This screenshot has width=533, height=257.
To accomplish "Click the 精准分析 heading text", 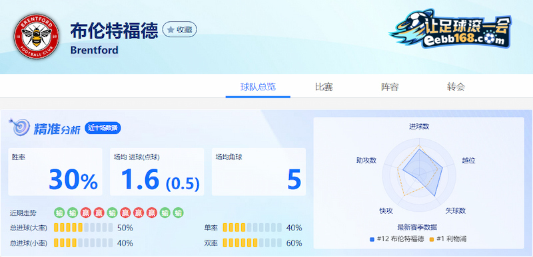I will pos(57,129).
